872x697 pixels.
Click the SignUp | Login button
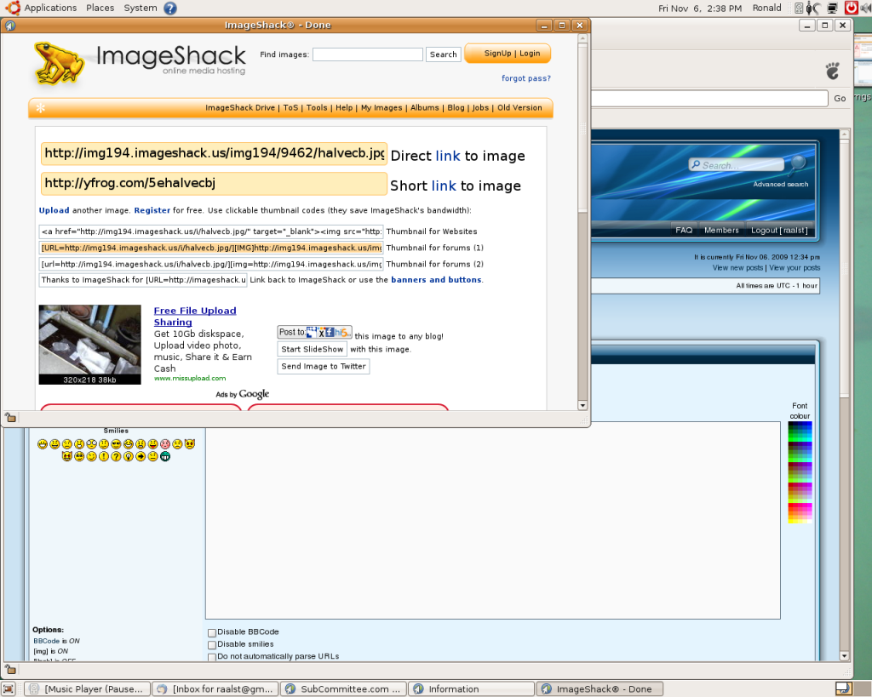point(508,54)
